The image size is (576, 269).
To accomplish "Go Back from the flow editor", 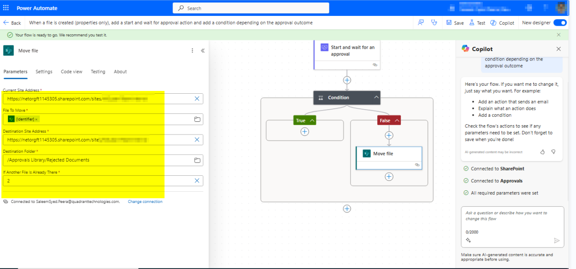I will click(x=12, y=22).
